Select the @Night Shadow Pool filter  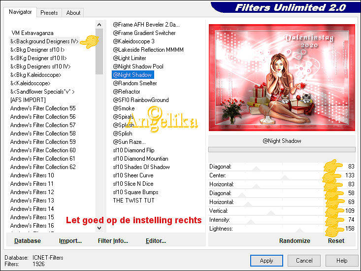(x=138, y=67)
